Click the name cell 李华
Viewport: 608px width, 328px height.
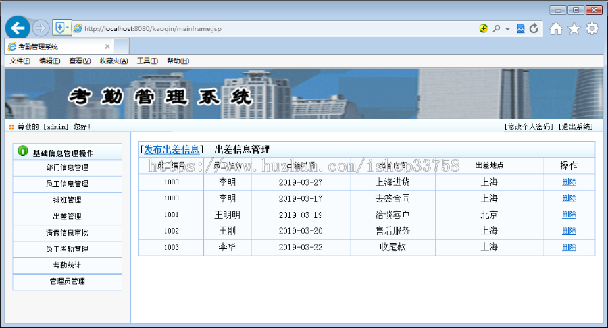click(227, 247)
